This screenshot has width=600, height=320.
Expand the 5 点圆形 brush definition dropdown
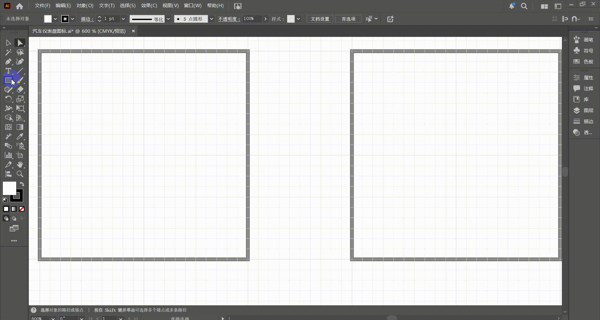click(x=212, y=19)
